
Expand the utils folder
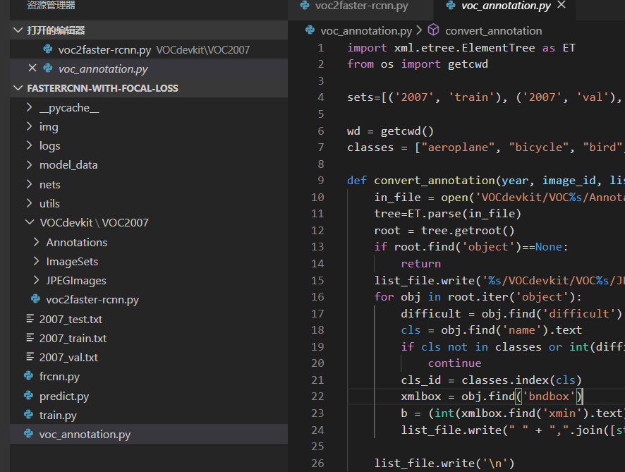29,203
